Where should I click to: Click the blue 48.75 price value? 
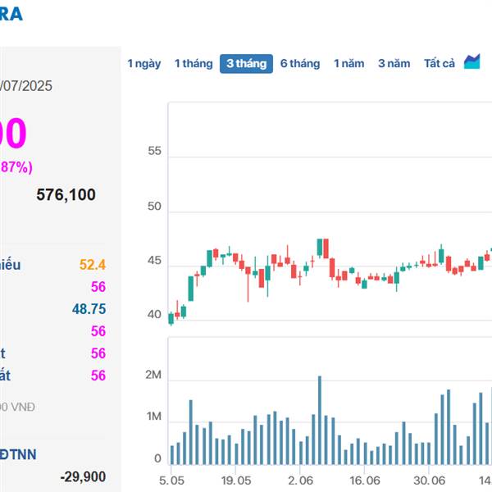89,309
